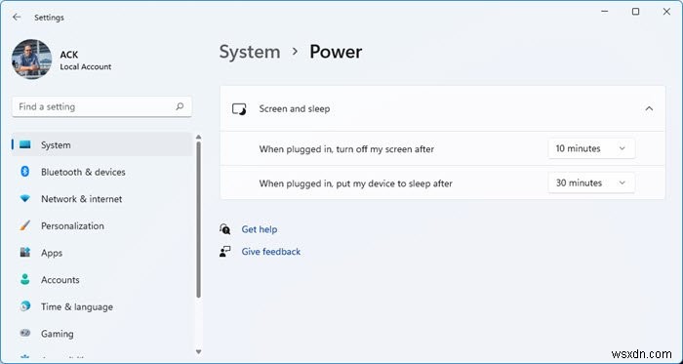Open the sleep after 30 minutes dropdown
The height and width of the screenshot is (364, 683).
point(591,182)
